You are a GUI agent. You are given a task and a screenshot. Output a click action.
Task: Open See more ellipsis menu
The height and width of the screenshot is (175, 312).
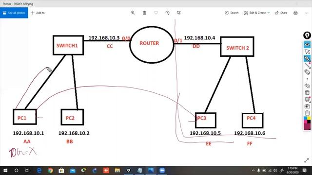click(306, 13)
